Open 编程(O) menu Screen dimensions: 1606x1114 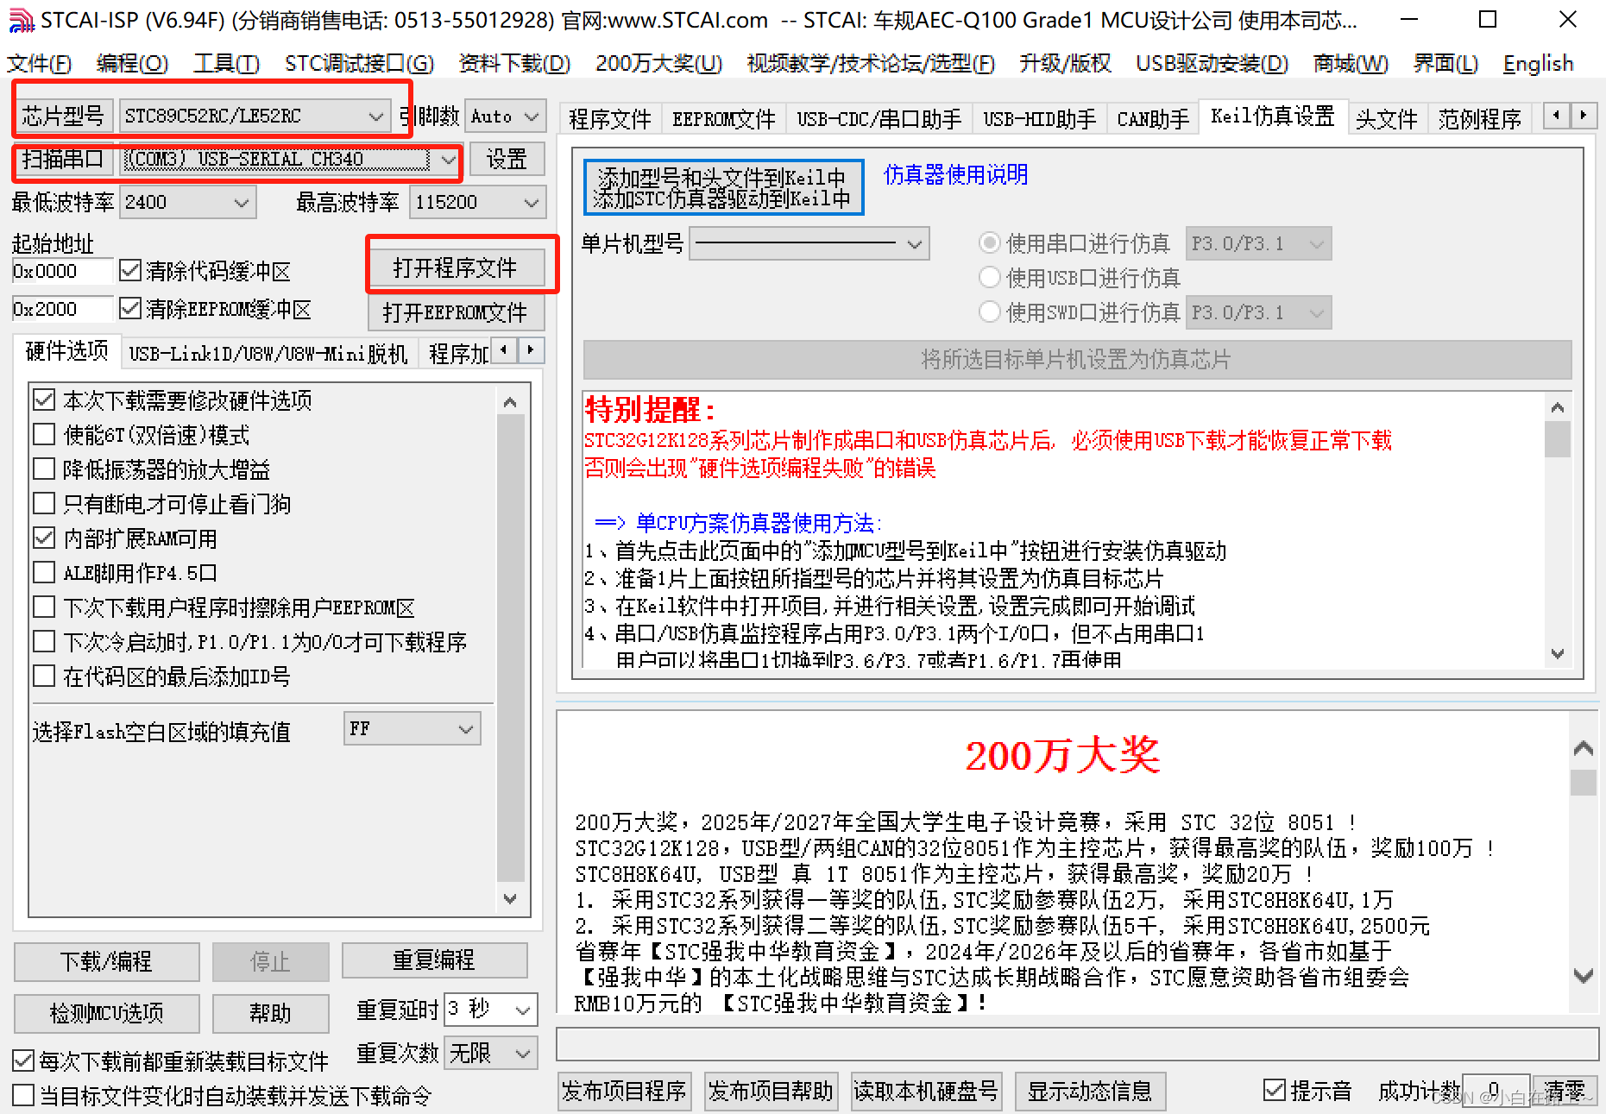click(132, 64)
